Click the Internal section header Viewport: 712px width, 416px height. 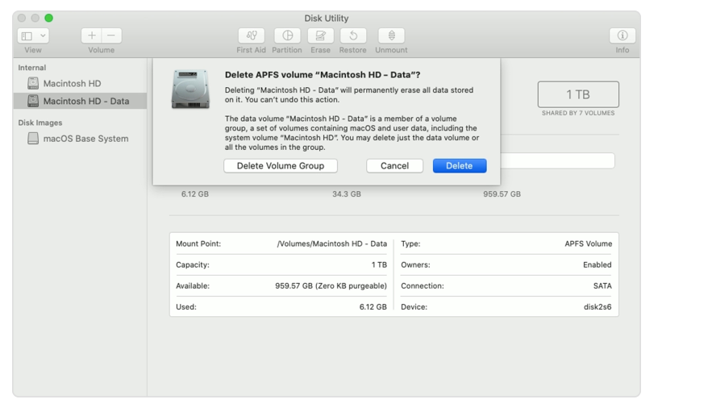click(31, 68)
